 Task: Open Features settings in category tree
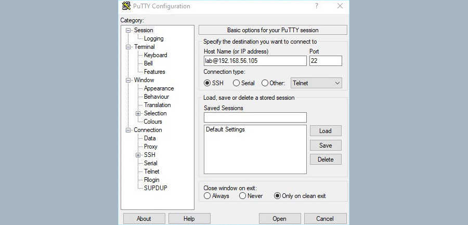(154, 72)
